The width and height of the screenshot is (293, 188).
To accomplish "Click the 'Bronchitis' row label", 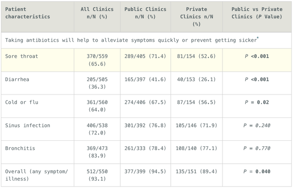I will tap(20, 149).
